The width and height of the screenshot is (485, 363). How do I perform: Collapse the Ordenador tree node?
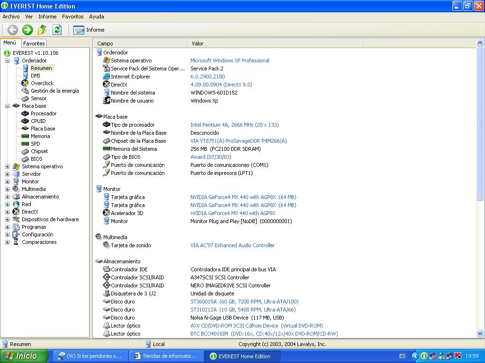[x=8, y=60]
